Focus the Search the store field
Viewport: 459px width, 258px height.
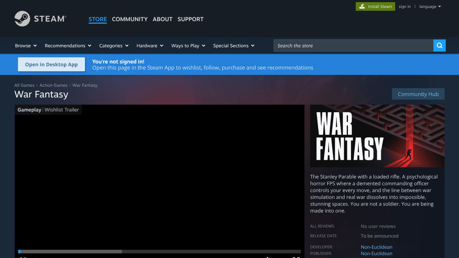(354, 46)
